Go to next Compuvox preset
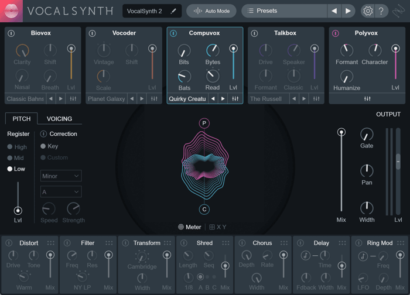 coord(223,99)
